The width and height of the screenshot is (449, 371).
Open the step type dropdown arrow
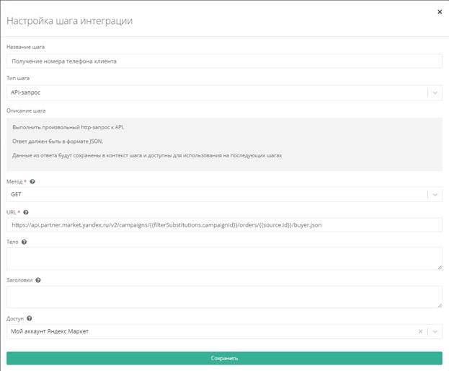435,92
